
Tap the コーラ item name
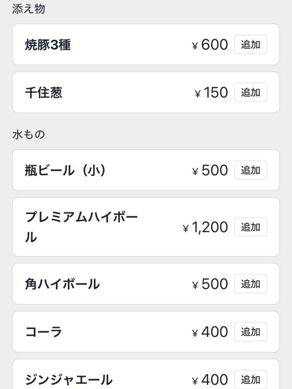pos(44,332)
